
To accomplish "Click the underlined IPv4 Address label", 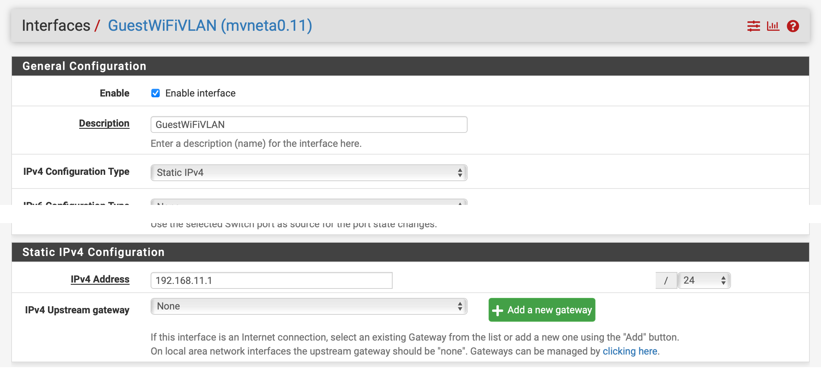I will point(100,279).
